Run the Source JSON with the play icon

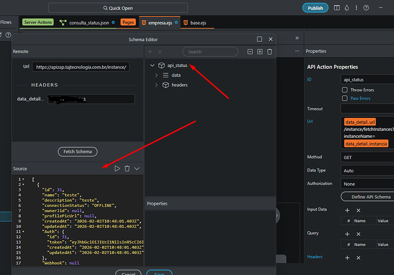pyautogui.click(x=117, y=169)
